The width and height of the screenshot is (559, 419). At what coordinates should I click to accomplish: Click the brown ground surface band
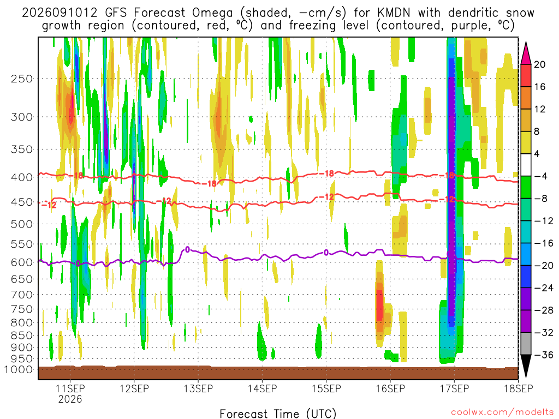(278, 373)
